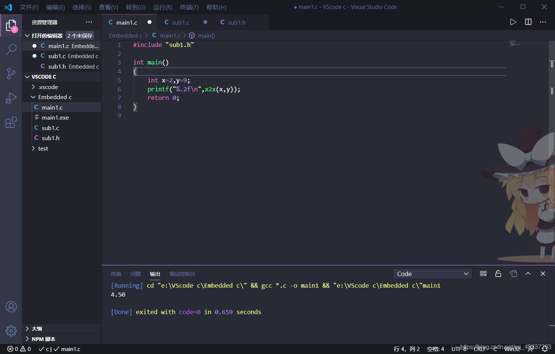Switch to the sub1.h editor tab

(x=241, y=22)
